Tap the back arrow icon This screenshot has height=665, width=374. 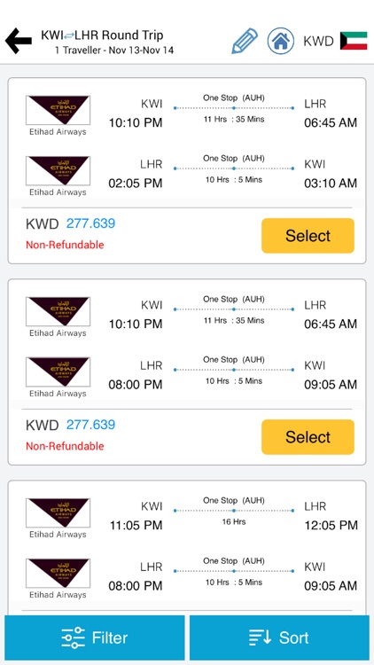[x=19, y=41]
